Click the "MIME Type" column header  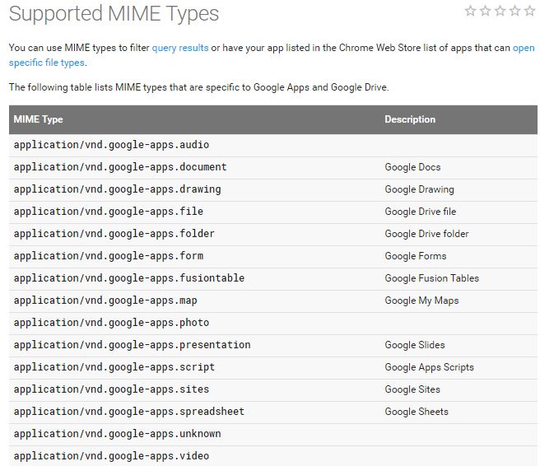pyautogui.click(x=38, y=119)
